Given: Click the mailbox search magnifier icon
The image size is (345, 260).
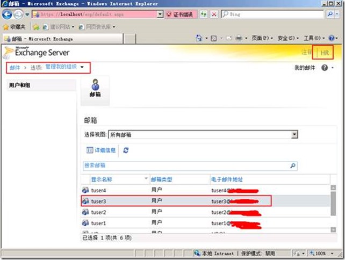Looking at the screenshot, I should click(x=293, y=165).
